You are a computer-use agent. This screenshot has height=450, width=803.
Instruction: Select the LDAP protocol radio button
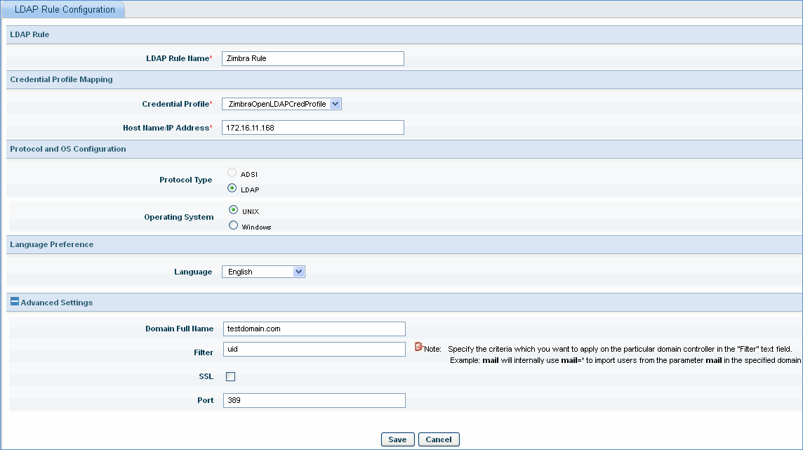point(232,188)
